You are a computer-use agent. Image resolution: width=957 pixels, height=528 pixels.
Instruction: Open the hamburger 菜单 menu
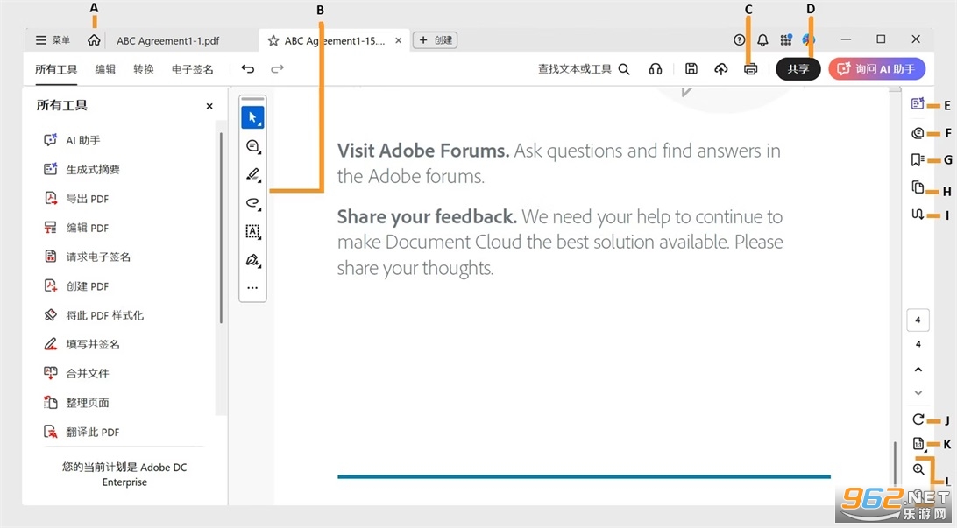[x=53, y=40]
